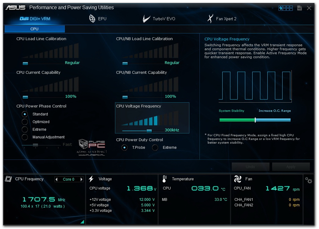Choose Optimized power phase control

[x=25, y=122]
